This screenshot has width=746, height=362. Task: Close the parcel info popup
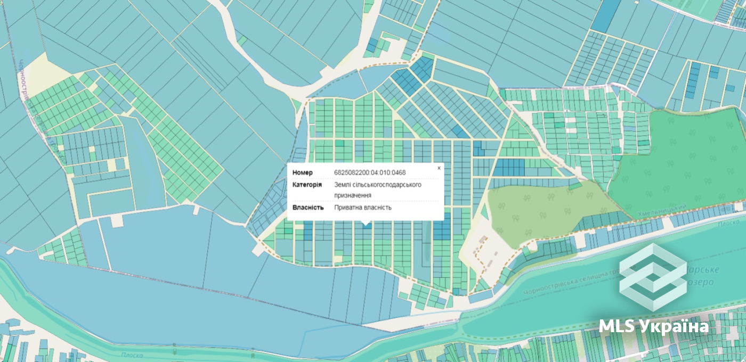pyautogui.click(x=439, y=168)
